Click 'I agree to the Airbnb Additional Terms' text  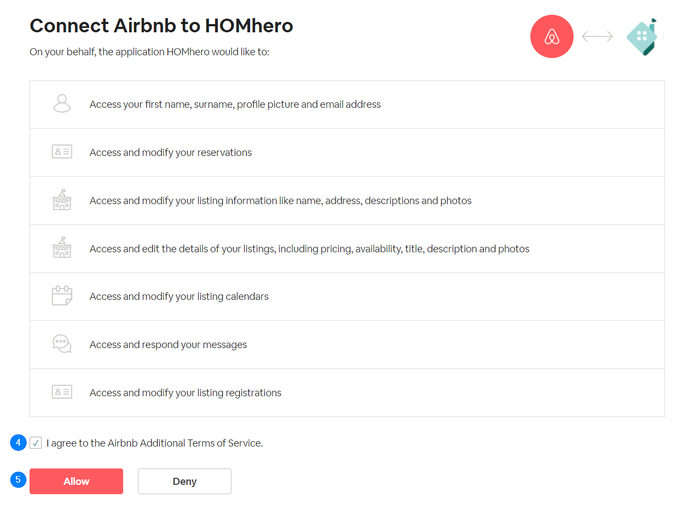[154, 443]
